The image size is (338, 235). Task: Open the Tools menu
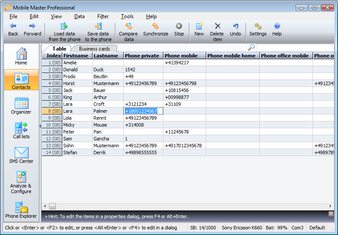(127, 16)
